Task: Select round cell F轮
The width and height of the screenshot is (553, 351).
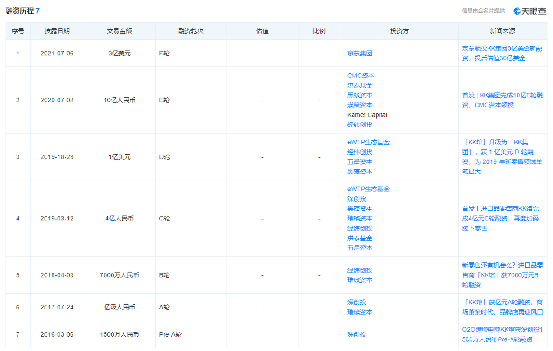Action: click(x=164, y=54)
